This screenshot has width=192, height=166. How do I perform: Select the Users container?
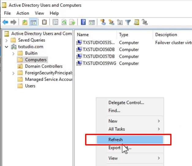pos(30,86)
